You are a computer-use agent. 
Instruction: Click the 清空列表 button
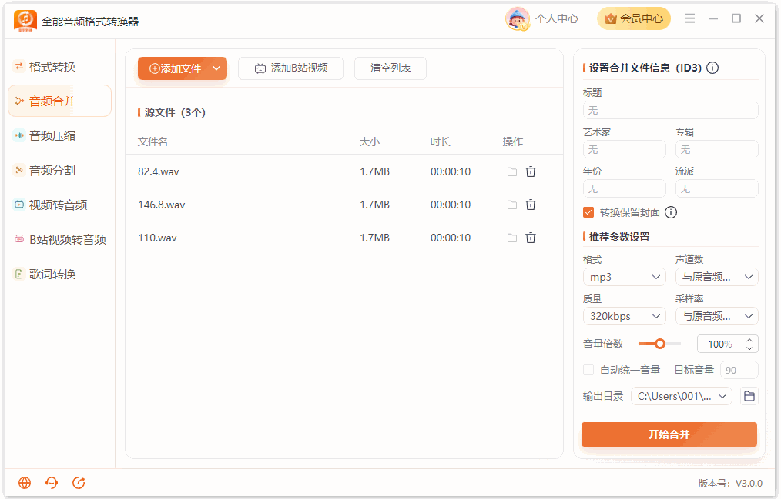point(390,68)
